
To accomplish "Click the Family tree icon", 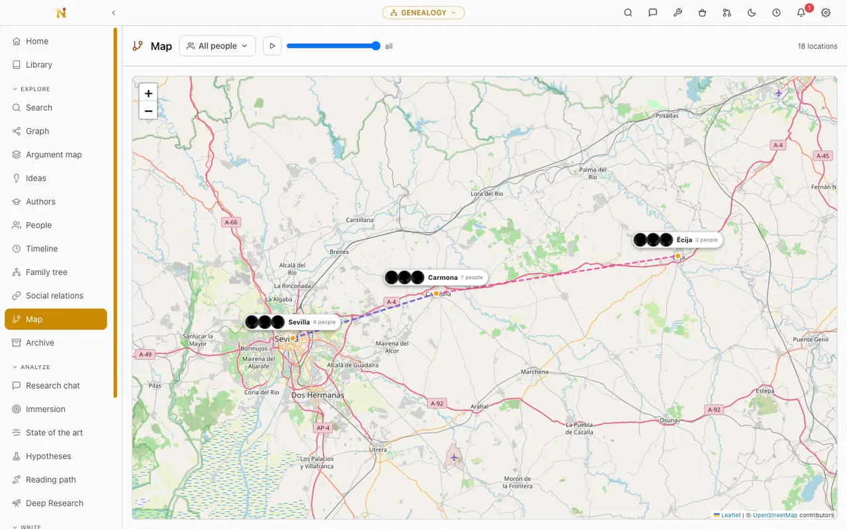I will (17, 272).
